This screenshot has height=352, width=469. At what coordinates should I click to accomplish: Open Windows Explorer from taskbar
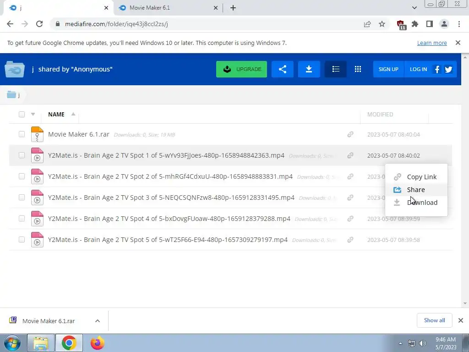tap(41, 343)
